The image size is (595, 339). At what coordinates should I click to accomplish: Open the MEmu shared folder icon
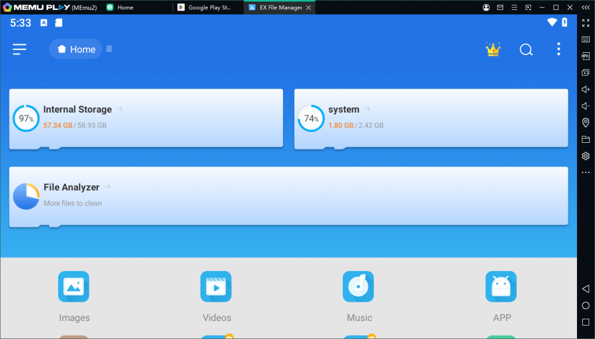(x=586, y=139)
